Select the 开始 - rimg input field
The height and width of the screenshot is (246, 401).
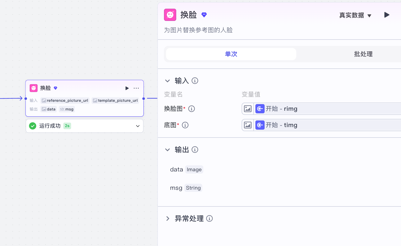tap(327, 109)
